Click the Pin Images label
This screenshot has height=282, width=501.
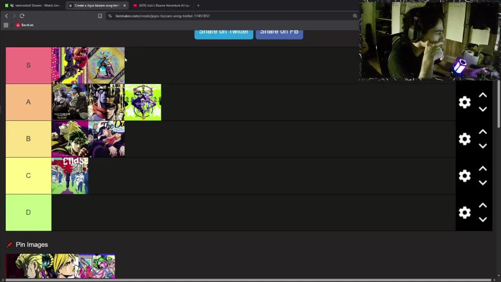pos(32,245)
